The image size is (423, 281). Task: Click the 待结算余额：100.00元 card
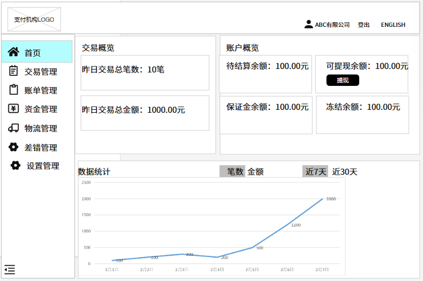click(266, 74)
